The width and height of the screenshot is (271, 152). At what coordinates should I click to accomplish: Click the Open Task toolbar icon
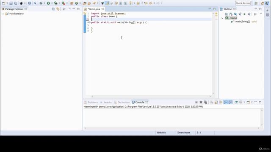(89, 3)
